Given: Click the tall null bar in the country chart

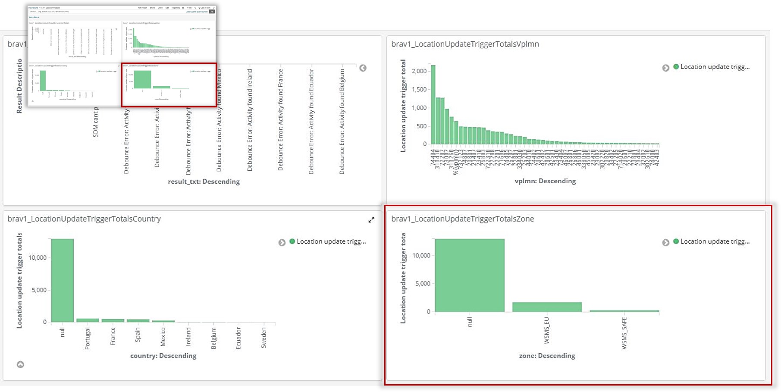Looking at the screenshot, I should pos(63,280).
